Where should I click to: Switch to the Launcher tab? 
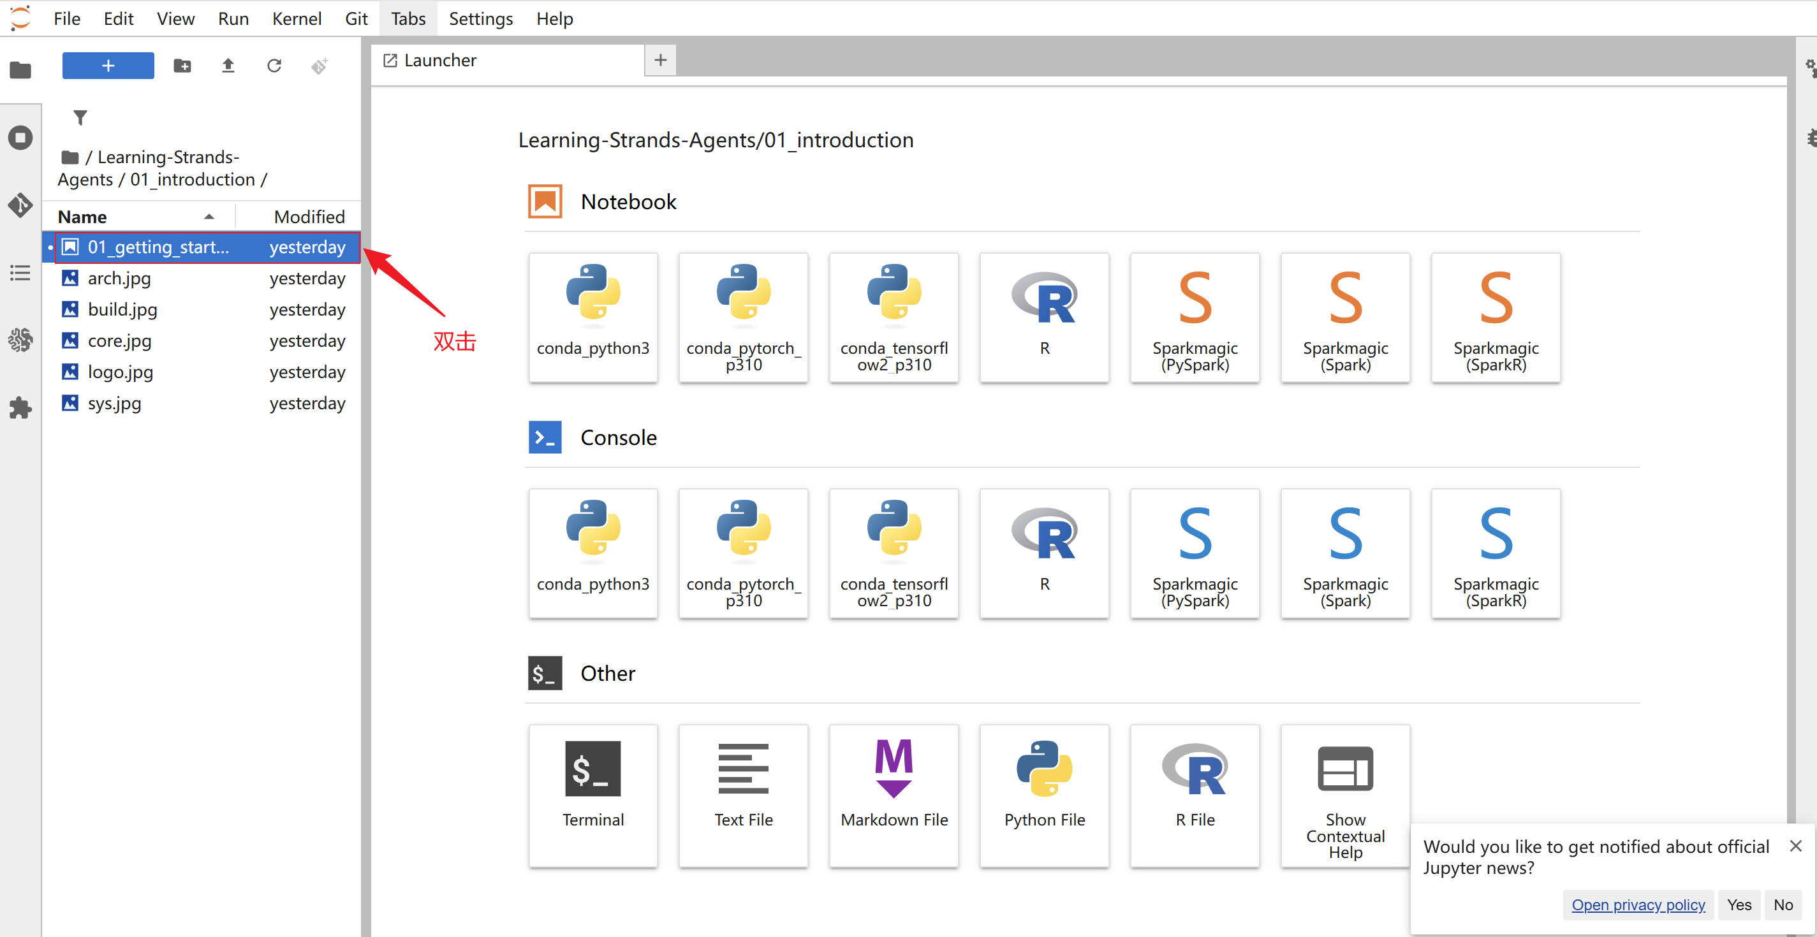(507, 61)
